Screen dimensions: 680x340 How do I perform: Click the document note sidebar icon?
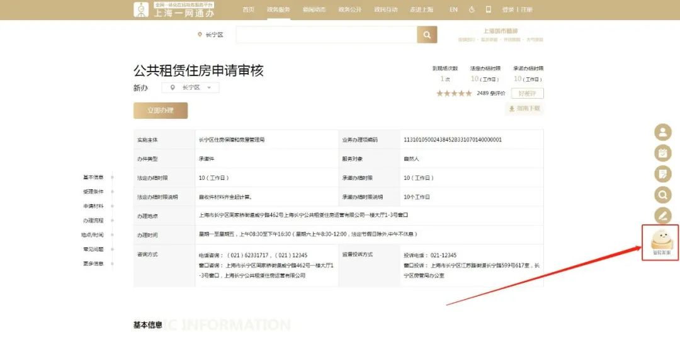[x=662, y=173]
